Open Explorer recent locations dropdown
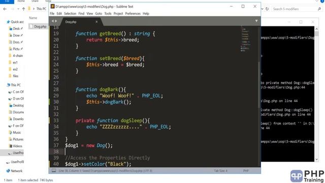The height and width of the screenshot is (183, 325). (x=18, y=9)
